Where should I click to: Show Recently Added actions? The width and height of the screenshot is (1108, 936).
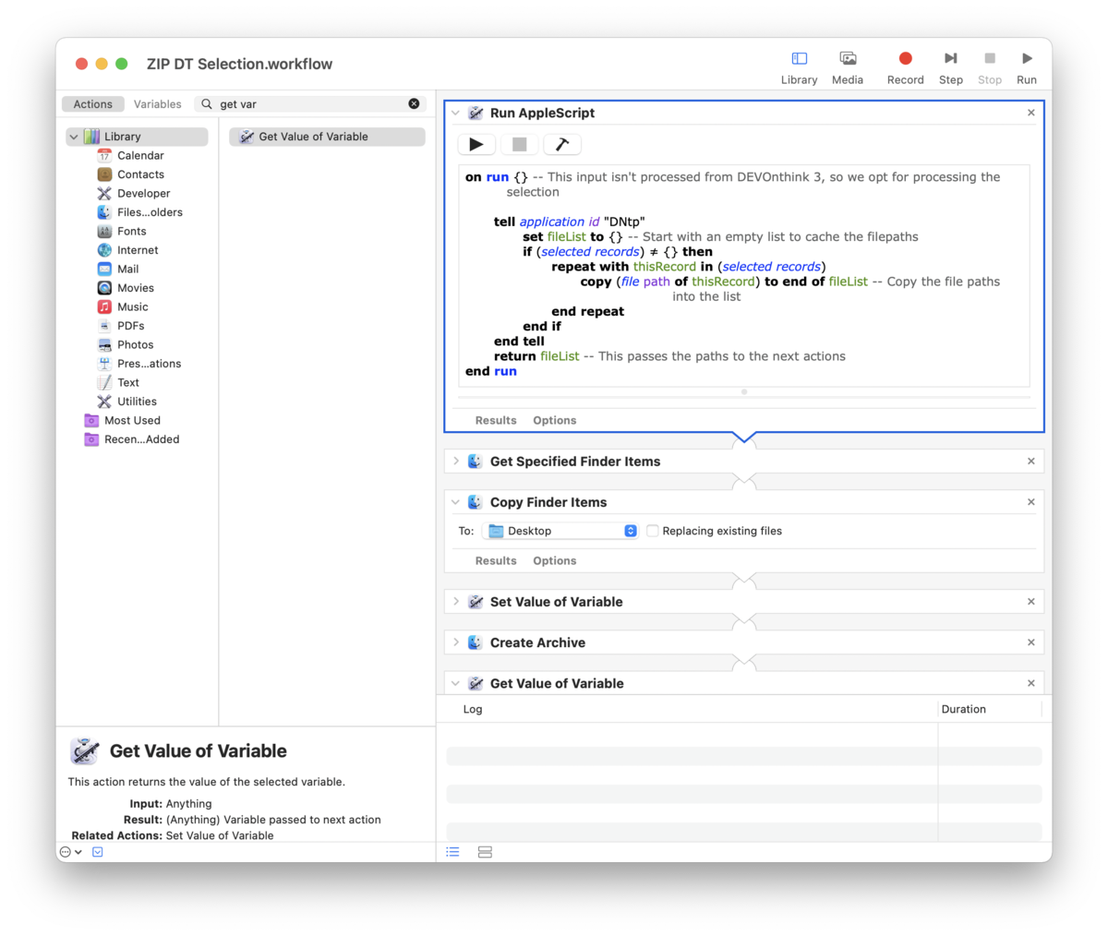(141, 439)
